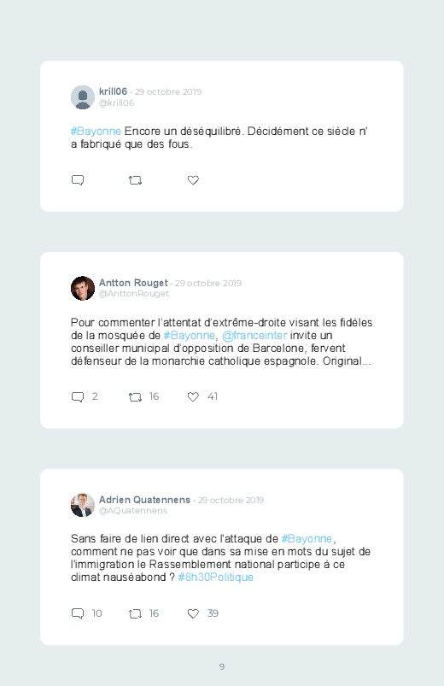Retweet krill06's tweet about Bayonne
This screenshot has width=444, height=686.
click(135, 180)
